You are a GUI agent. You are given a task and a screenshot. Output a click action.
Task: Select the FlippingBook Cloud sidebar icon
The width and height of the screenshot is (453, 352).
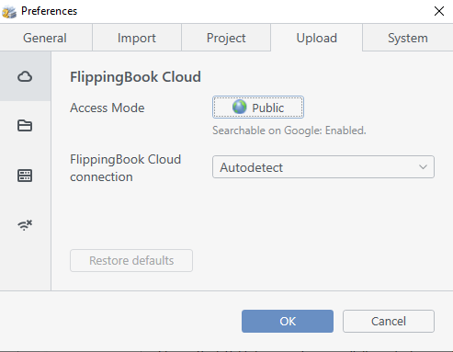tap(25, 76)
